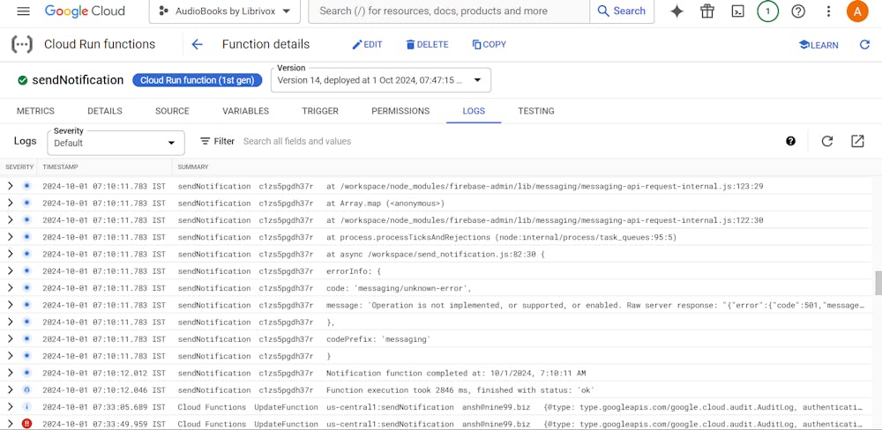Open the AudioBooks by Librivox project picker
Screen dimensions: 882x430
click(x=225, y=11)
